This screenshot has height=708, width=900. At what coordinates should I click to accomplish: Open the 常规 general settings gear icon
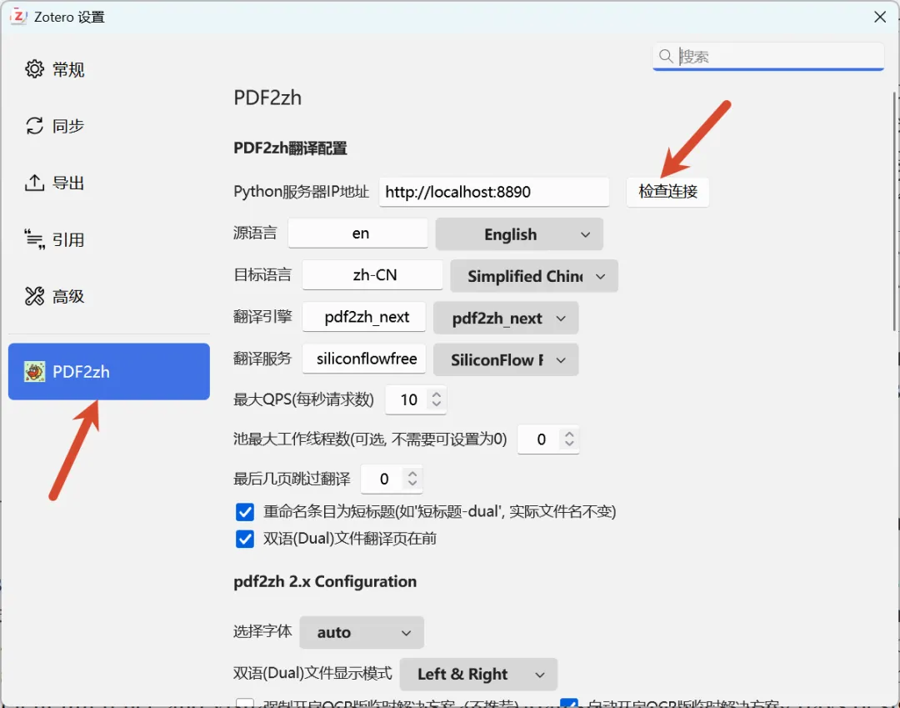34,69
